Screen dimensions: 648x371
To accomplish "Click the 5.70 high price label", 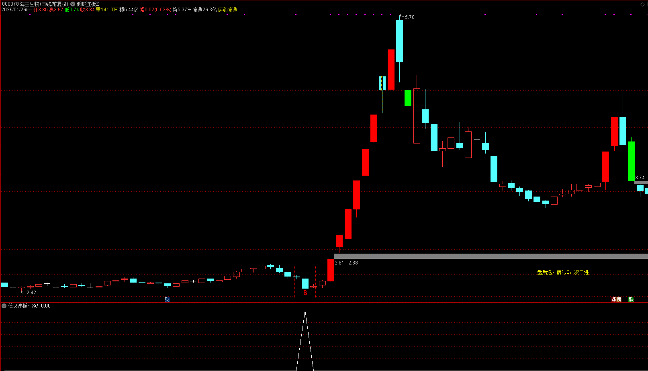I will coord(410,17).
